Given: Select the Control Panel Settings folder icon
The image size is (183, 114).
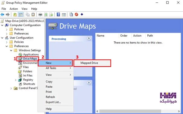Looking at the screenshot, I should (16, 88).
